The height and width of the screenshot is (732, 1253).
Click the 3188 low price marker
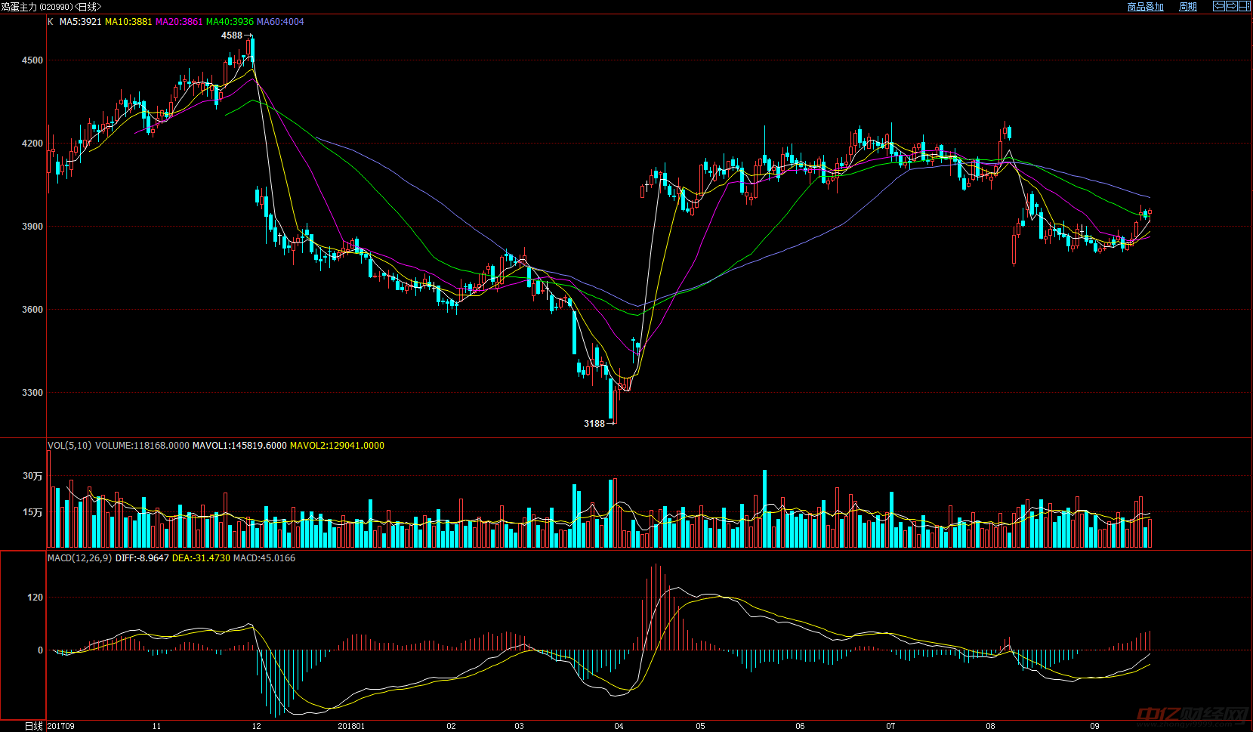594,424
